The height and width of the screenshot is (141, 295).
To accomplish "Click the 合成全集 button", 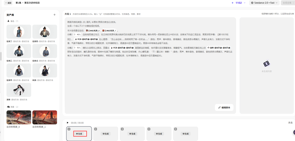I will (x=287, y=3).
